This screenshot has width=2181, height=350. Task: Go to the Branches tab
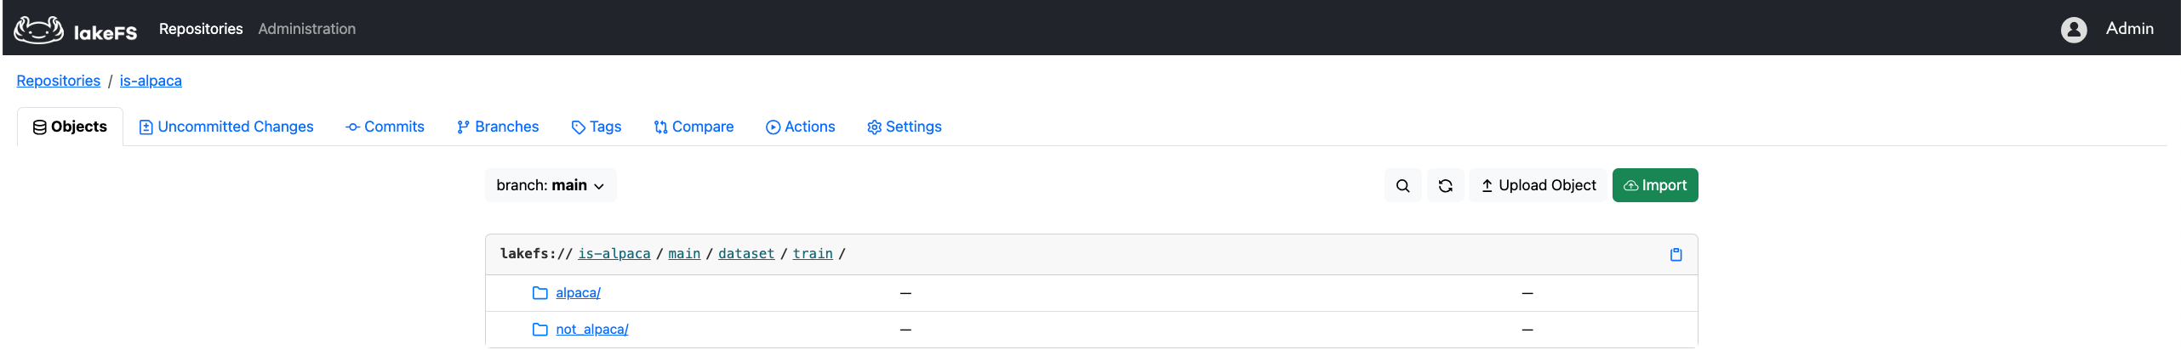498,127
